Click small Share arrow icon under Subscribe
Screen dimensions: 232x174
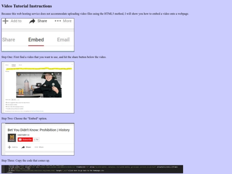(x=23, y=147)
